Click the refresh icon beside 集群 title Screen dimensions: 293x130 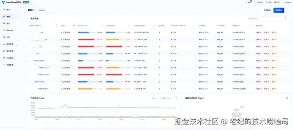coord(35,10)
